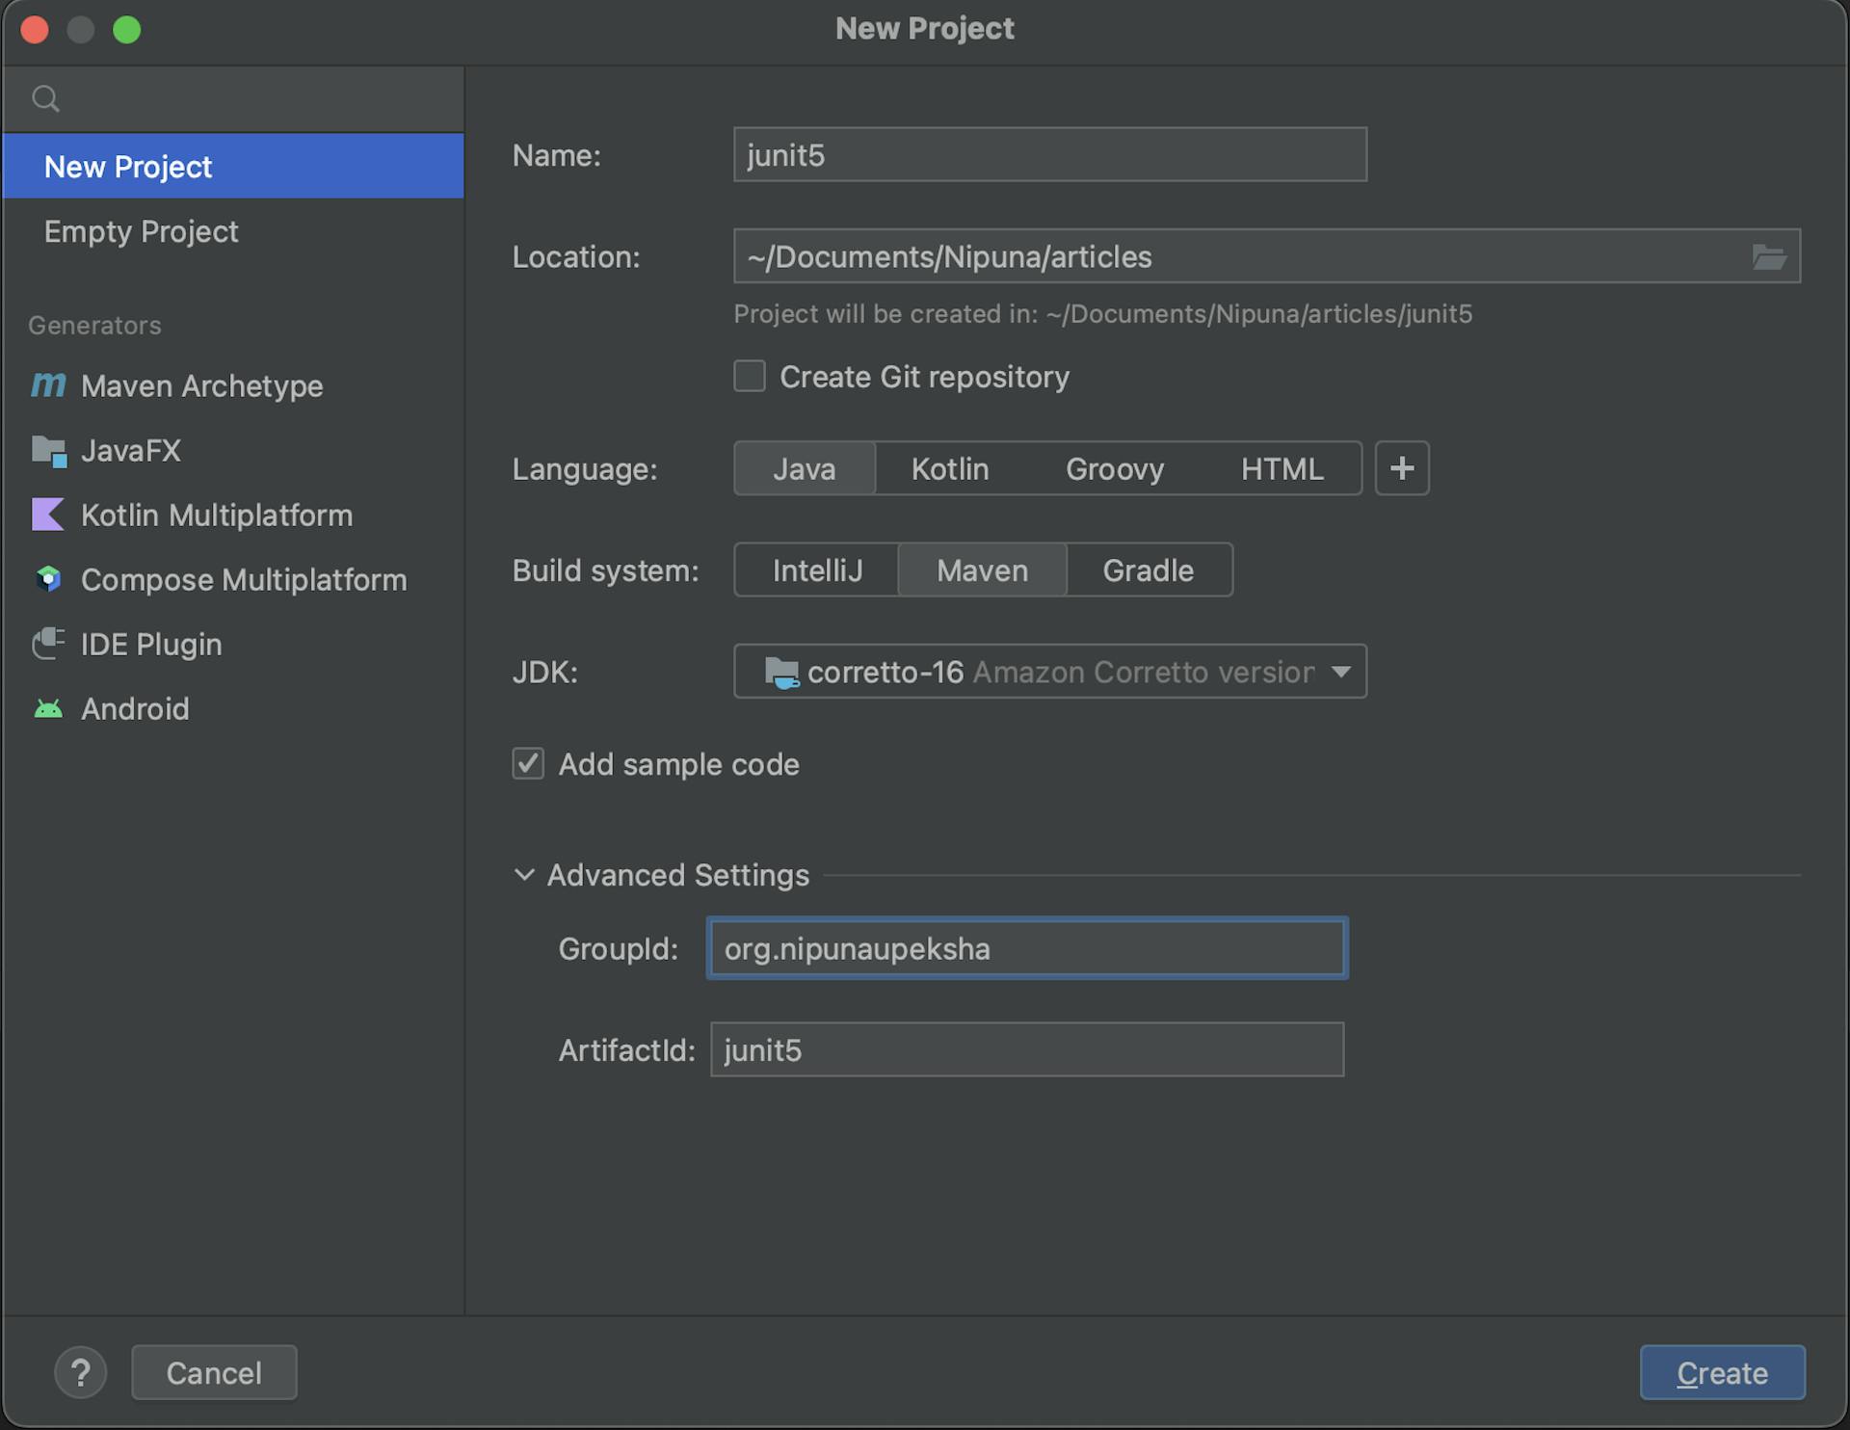Collapse the Advanced Settings section
Viewport: 1850px width, 1430px height.
pos(523,875)
